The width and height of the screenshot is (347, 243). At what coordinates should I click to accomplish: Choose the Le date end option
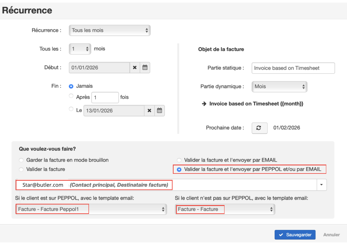(x=71, y=109)
